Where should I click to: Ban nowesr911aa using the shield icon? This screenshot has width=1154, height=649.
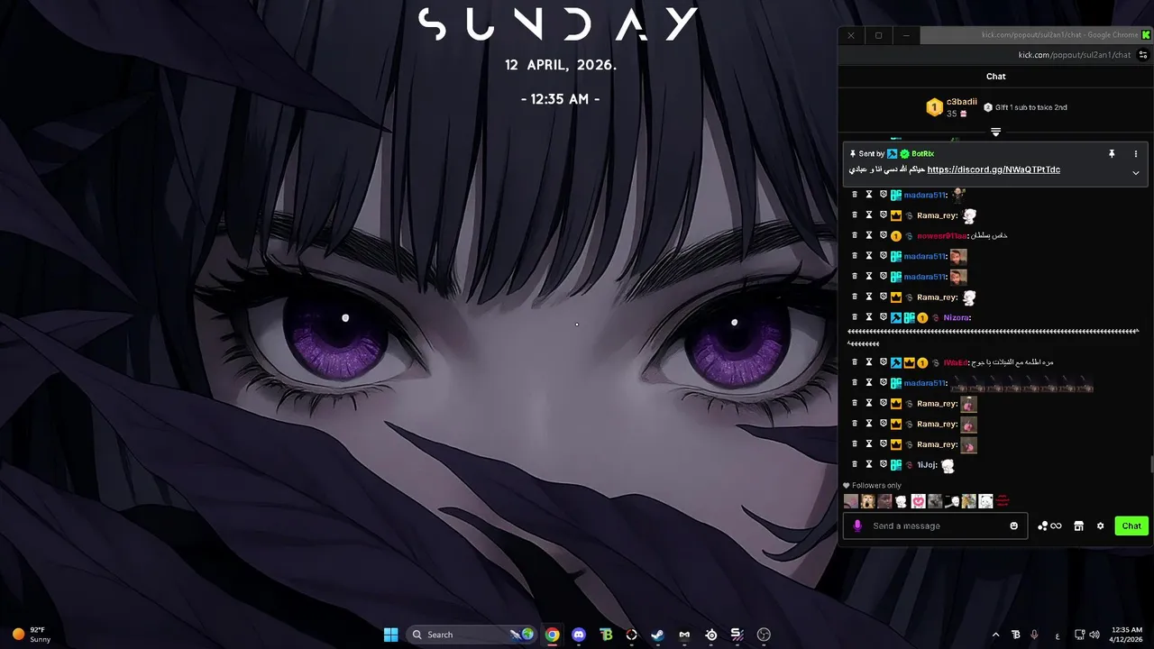[x=884, y=235]
